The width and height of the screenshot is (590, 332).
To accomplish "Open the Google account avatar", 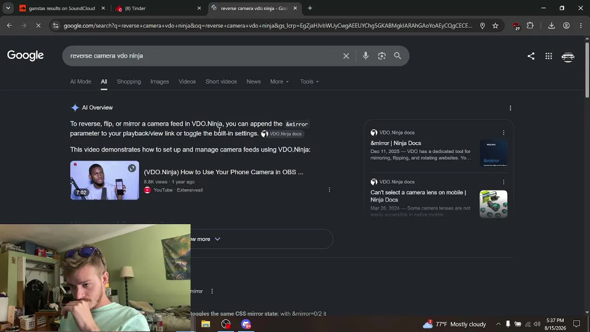I will click(568, 56).
